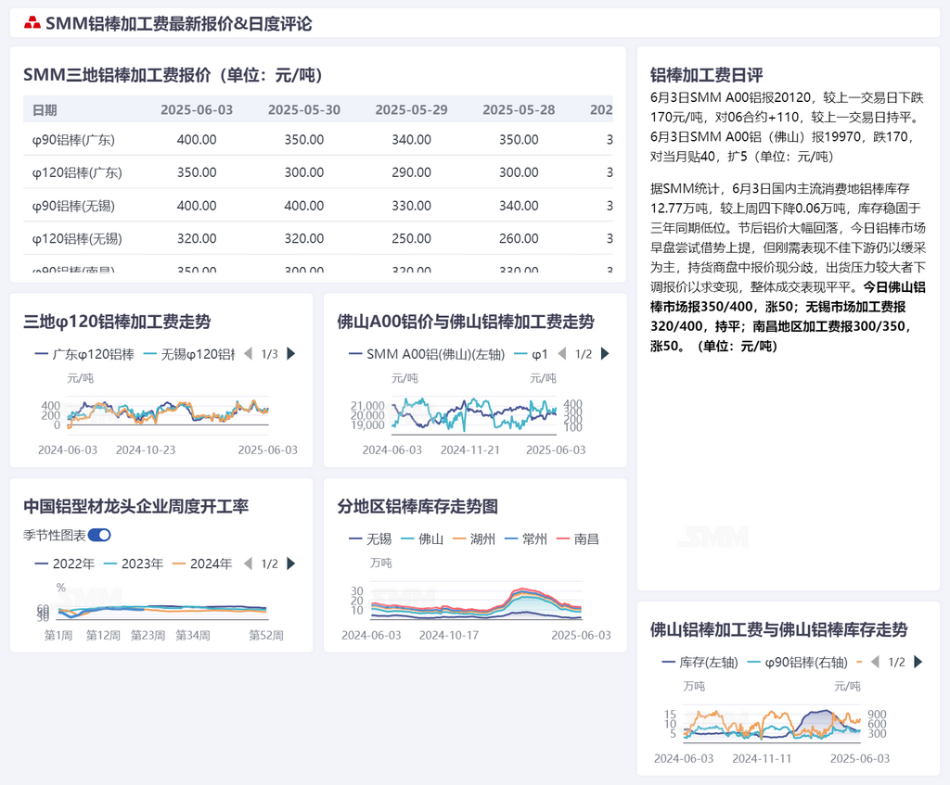950x785 pixels.
Task: Next legend page in 佛山铝棒加工费与佛山铝棒库存走势 chart
Action: tap(918, 662)
